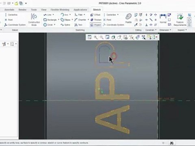Switch to the Applications tab

coord(80,10)
